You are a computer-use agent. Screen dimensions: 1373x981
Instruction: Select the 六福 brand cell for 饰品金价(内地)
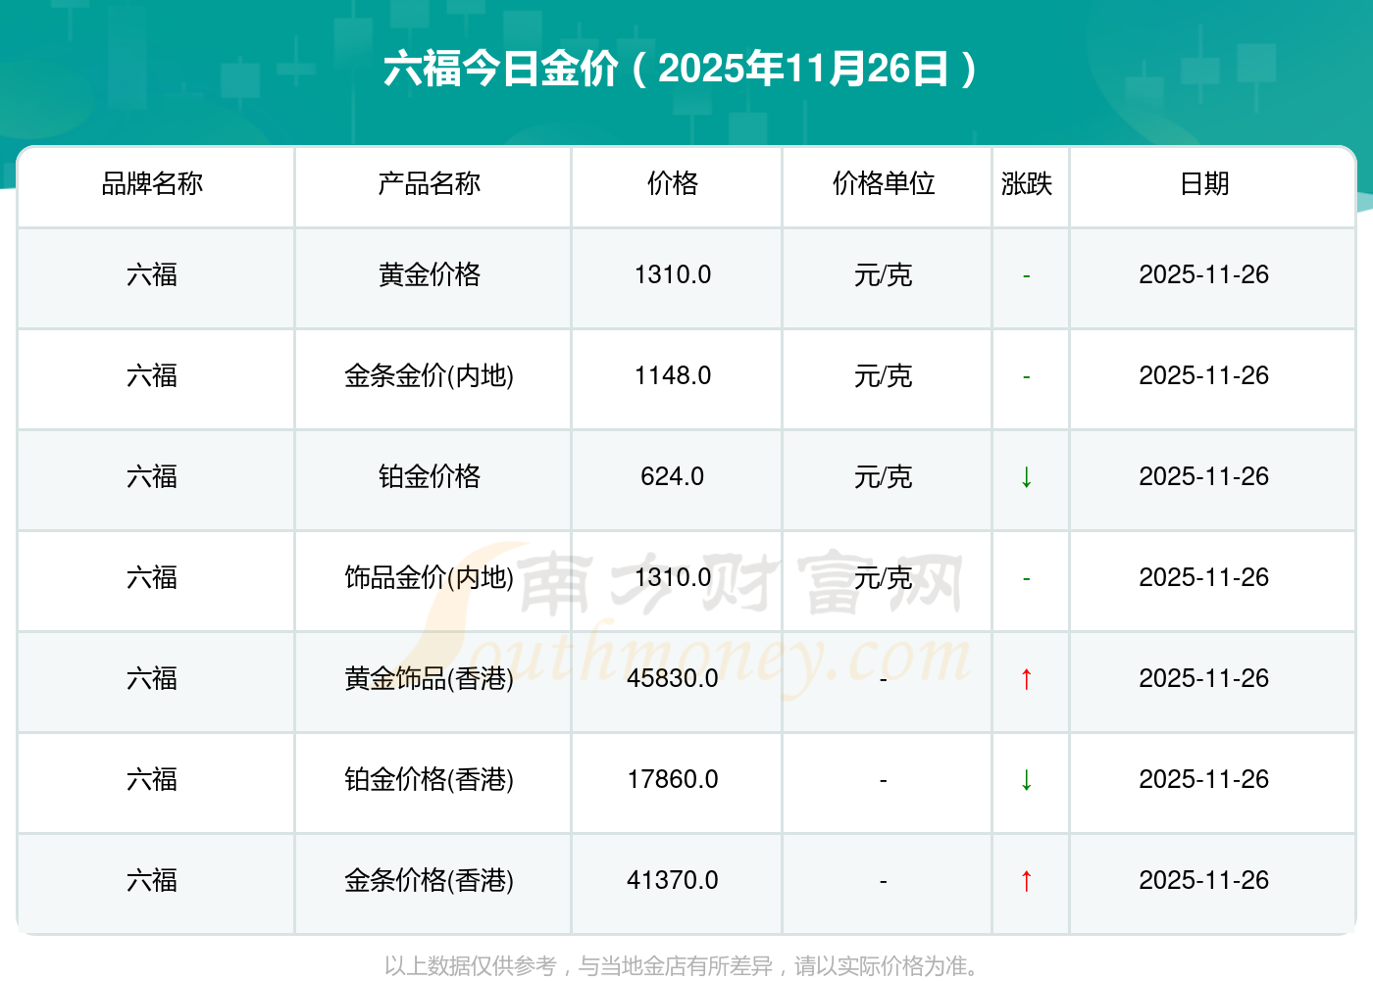[152, 577]
